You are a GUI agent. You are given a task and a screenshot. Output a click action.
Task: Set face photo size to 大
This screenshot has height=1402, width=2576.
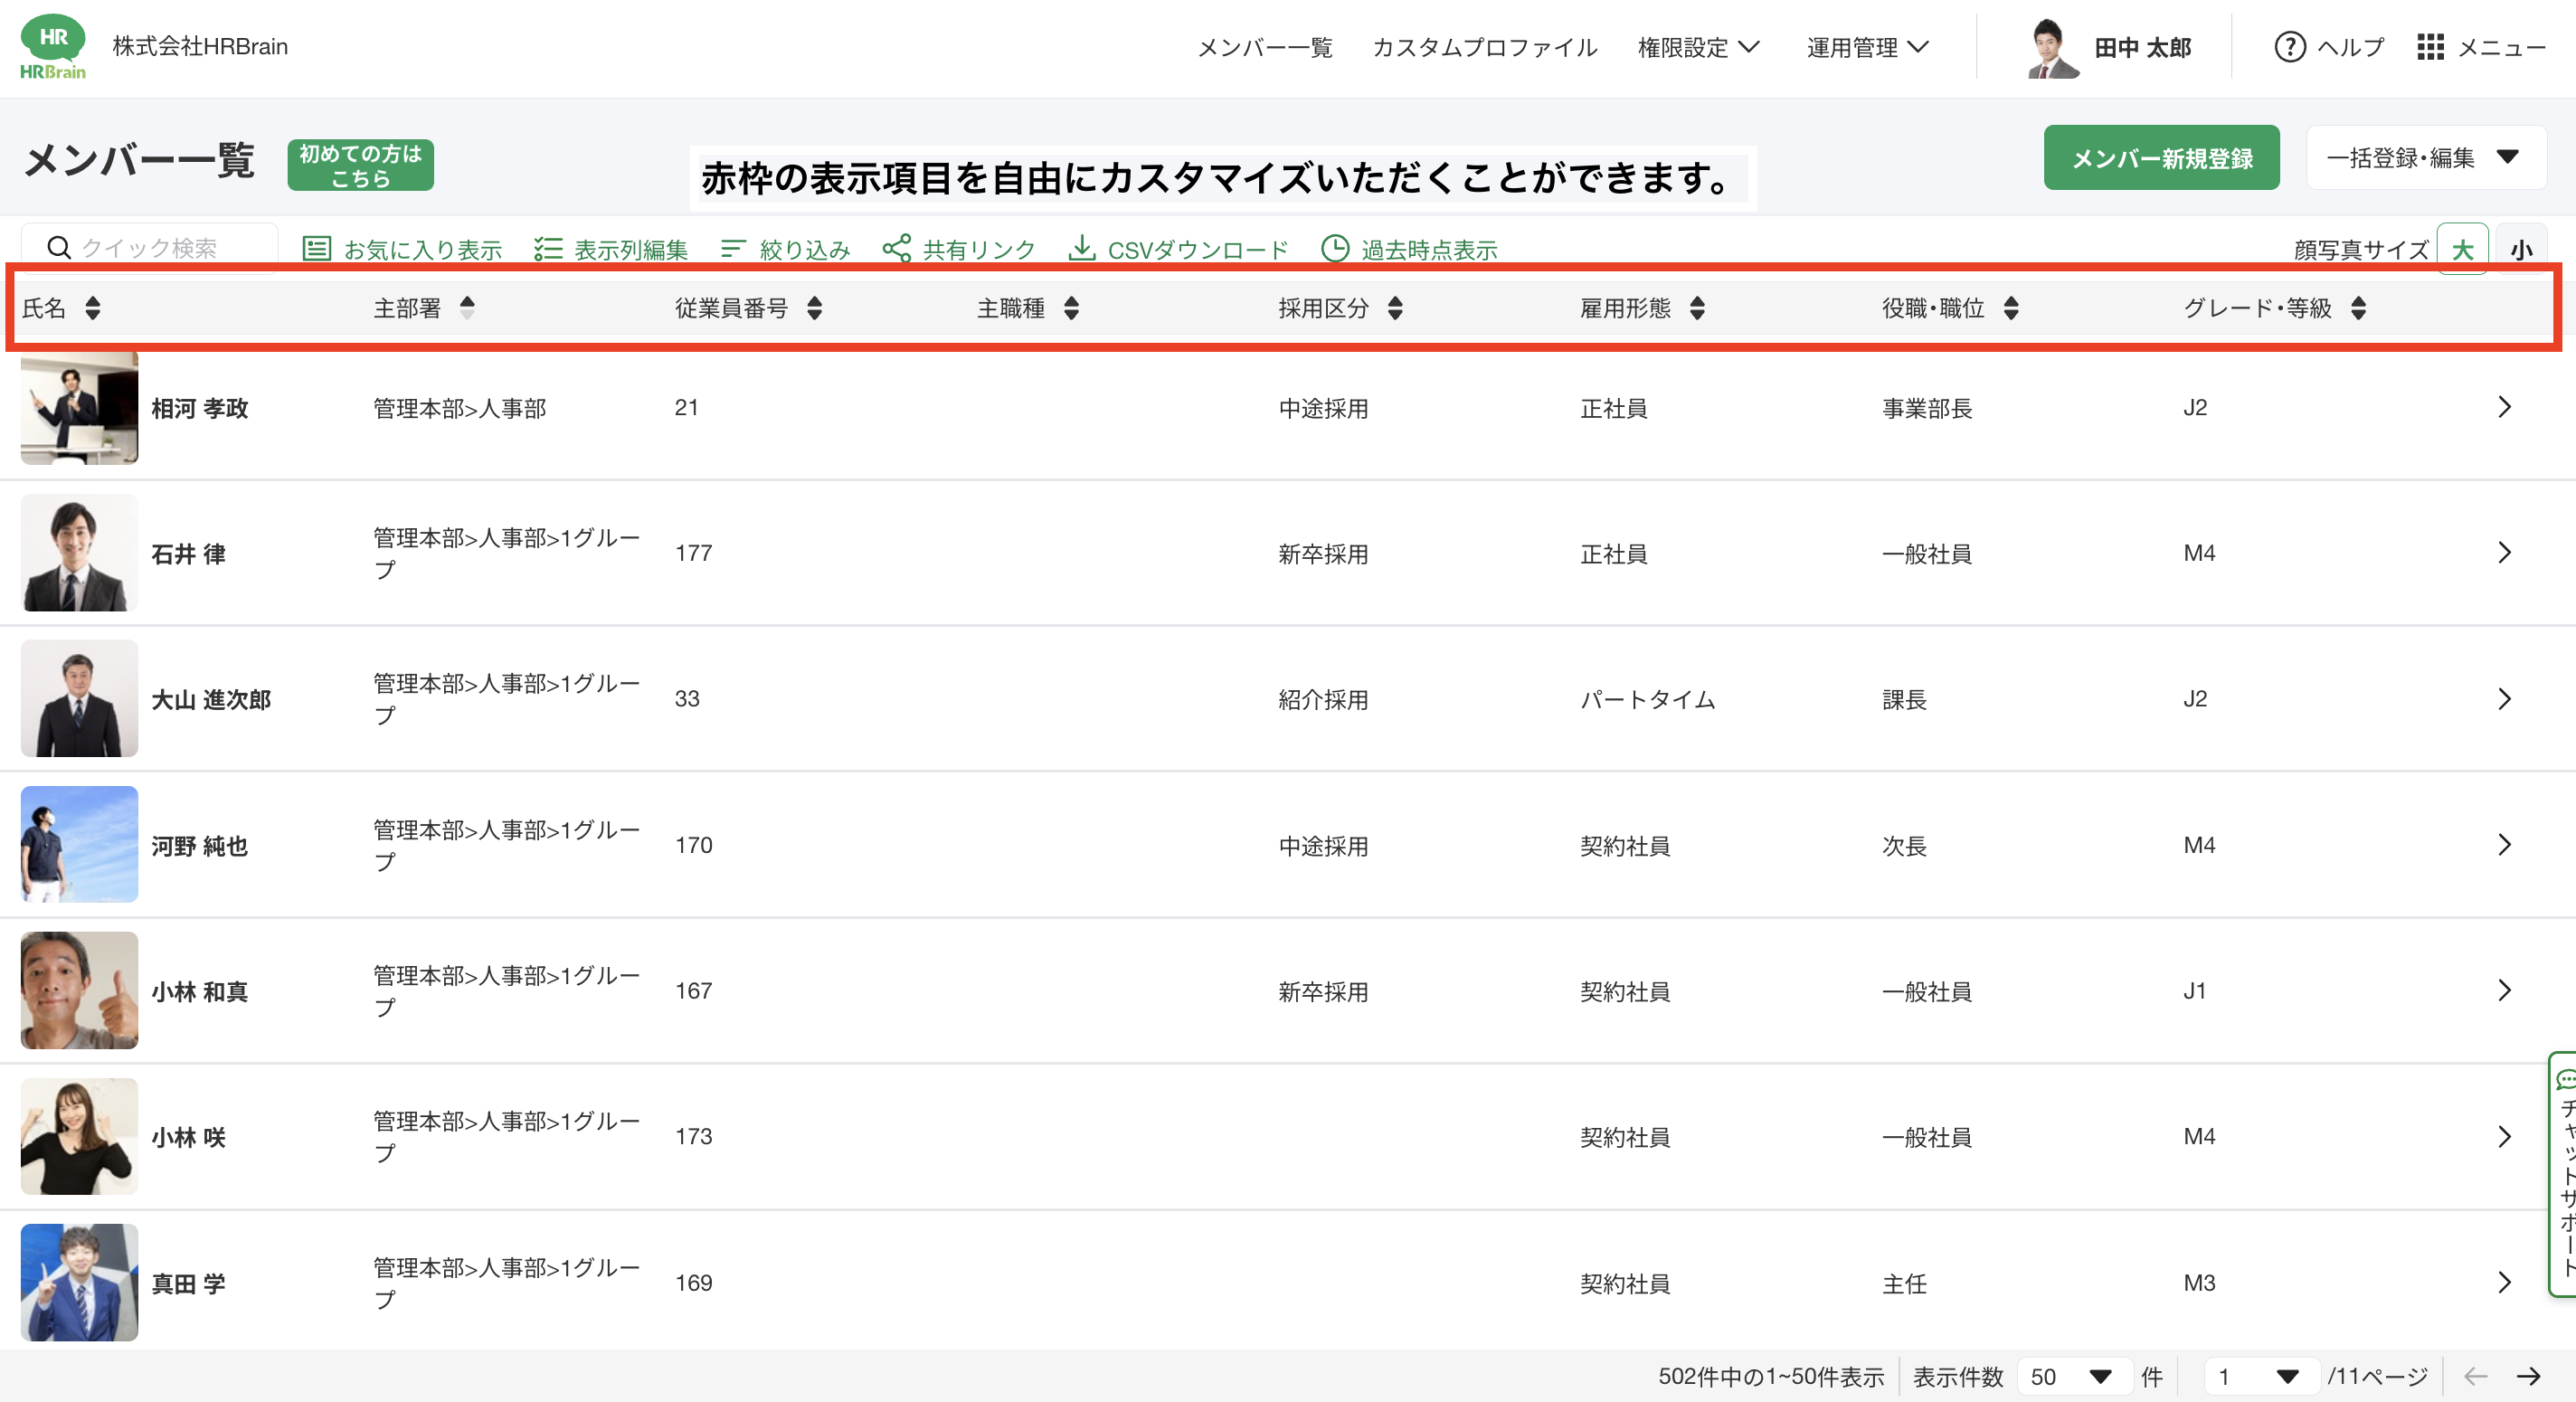pos(2462,249)
